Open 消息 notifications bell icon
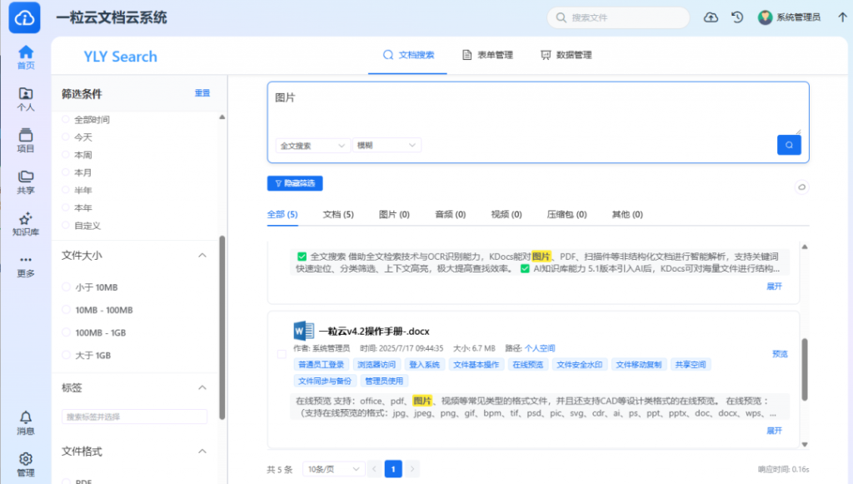 pyautogui.click(x=26, y=422)
